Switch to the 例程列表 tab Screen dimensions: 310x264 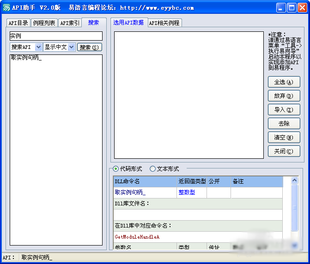click(x=44, y=23)
